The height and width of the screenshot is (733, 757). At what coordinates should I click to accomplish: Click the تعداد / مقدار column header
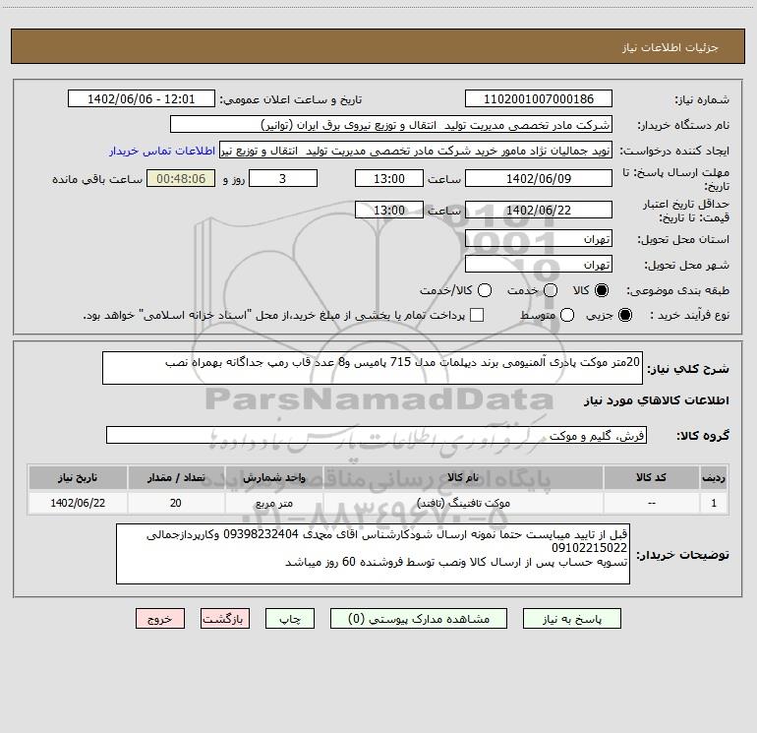click(176, 477)
